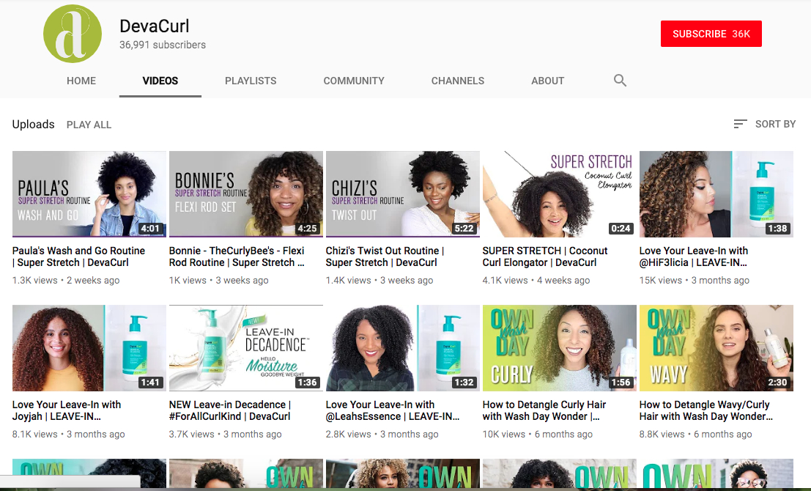Click the red SUBSCRIBE 36K button
Image resolution: width=811 pixels, height=491 pixels.
coord(711,34)
